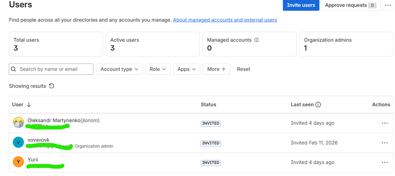Click the refresh results icon

51,86
